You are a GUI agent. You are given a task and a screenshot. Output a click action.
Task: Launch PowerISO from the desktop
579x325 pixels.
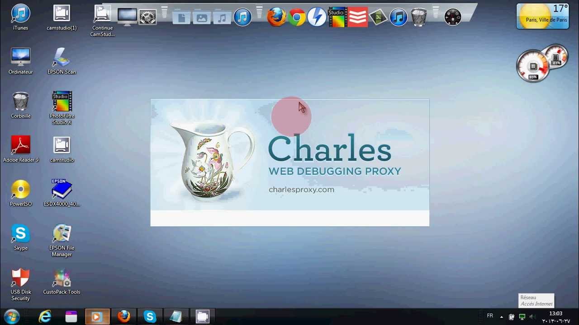(20, 193)
